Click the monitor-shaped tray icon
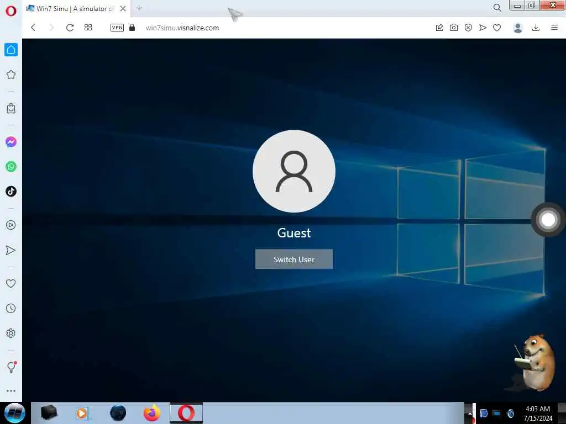This screenshot has height=424, width=566. point(497,414)
